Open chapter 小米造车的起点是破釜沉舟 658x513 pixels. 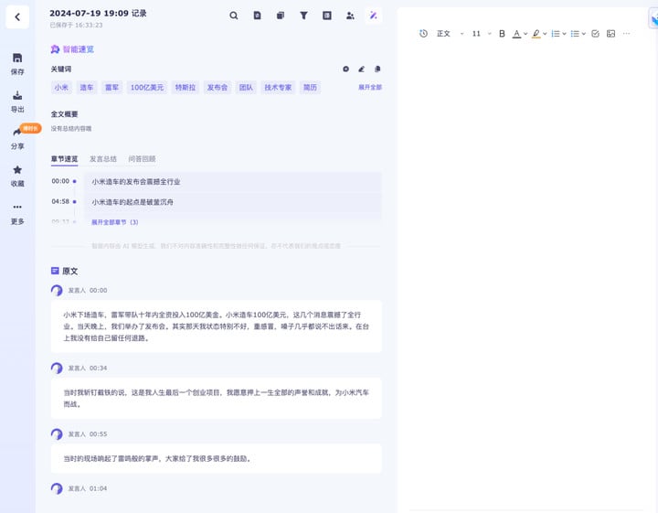pyautogui.click(x=233, y=202)
